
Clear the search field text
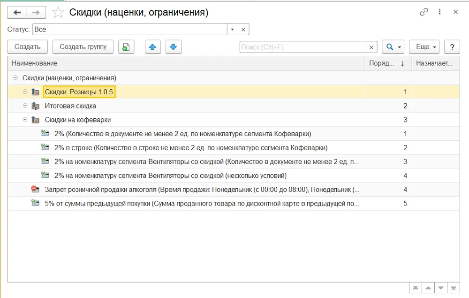(371, 47)
